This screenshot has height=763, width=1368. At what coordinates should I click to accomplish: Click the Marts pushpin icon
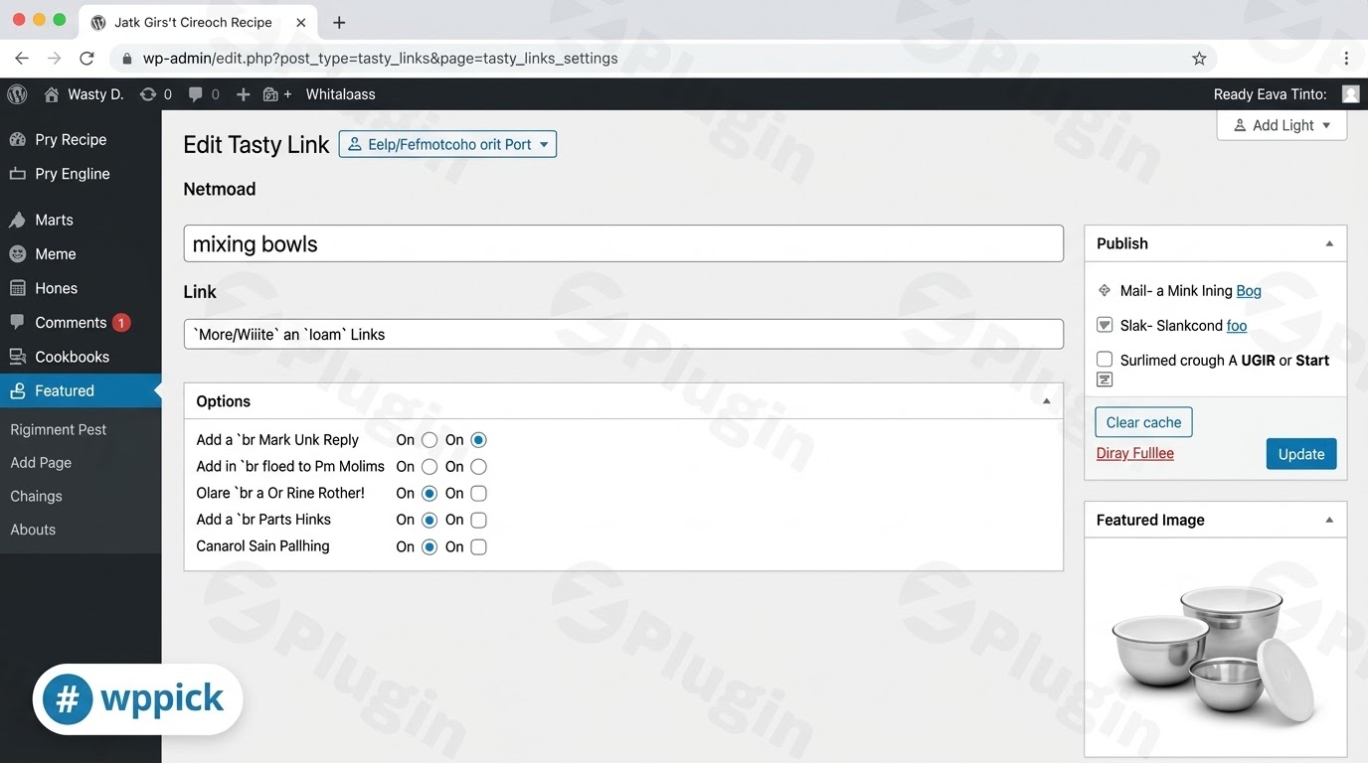(17, 221)
